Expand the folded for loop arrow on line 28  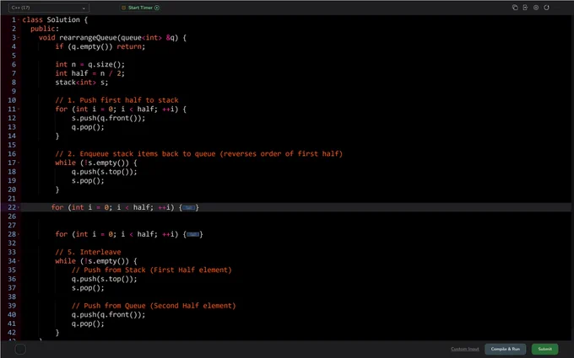(x=19, y=234)
